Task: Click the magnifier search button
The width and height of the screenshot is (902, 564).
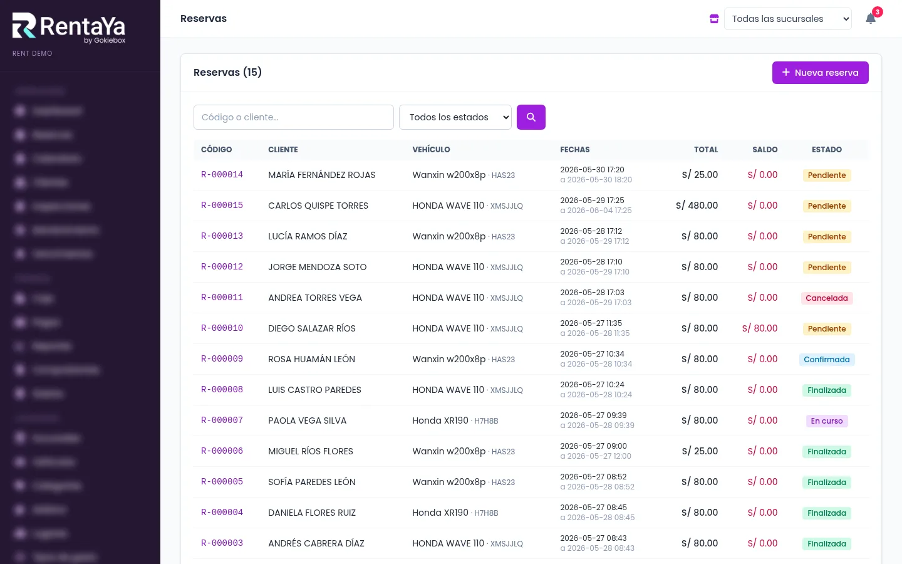Action: click(531, 117)
